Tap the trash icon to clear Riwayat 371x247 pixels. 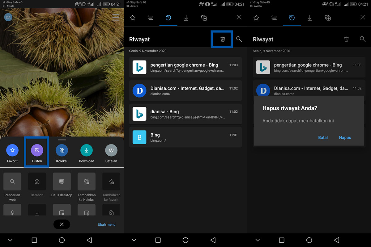[222, 39]
